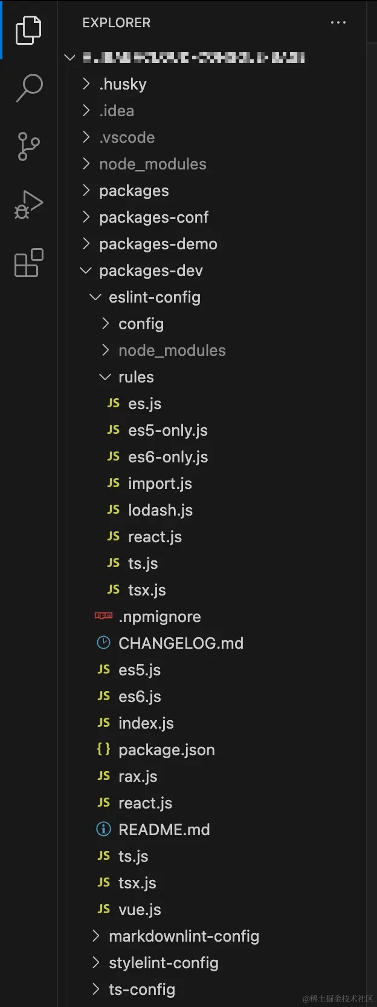377x1007 pixels.
Task: Open the Search view icon
Action: [28, 88]
